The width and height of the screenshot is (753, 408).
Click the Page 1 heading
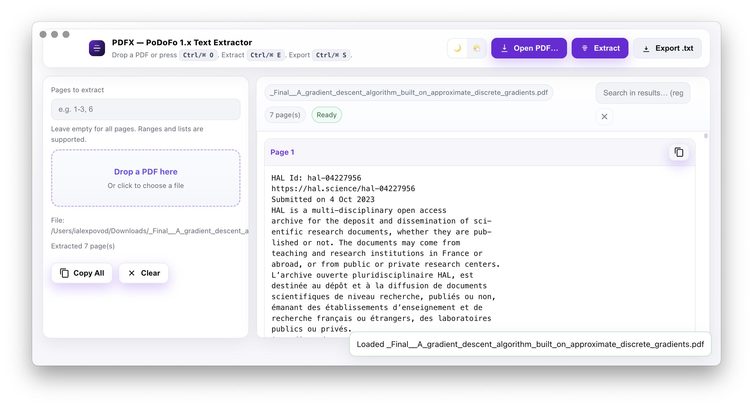click(x=282, y=152)
